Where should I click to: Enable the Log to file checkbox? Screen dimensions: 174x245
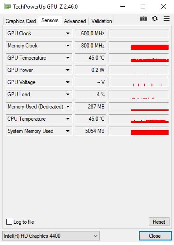pos(9,221)
